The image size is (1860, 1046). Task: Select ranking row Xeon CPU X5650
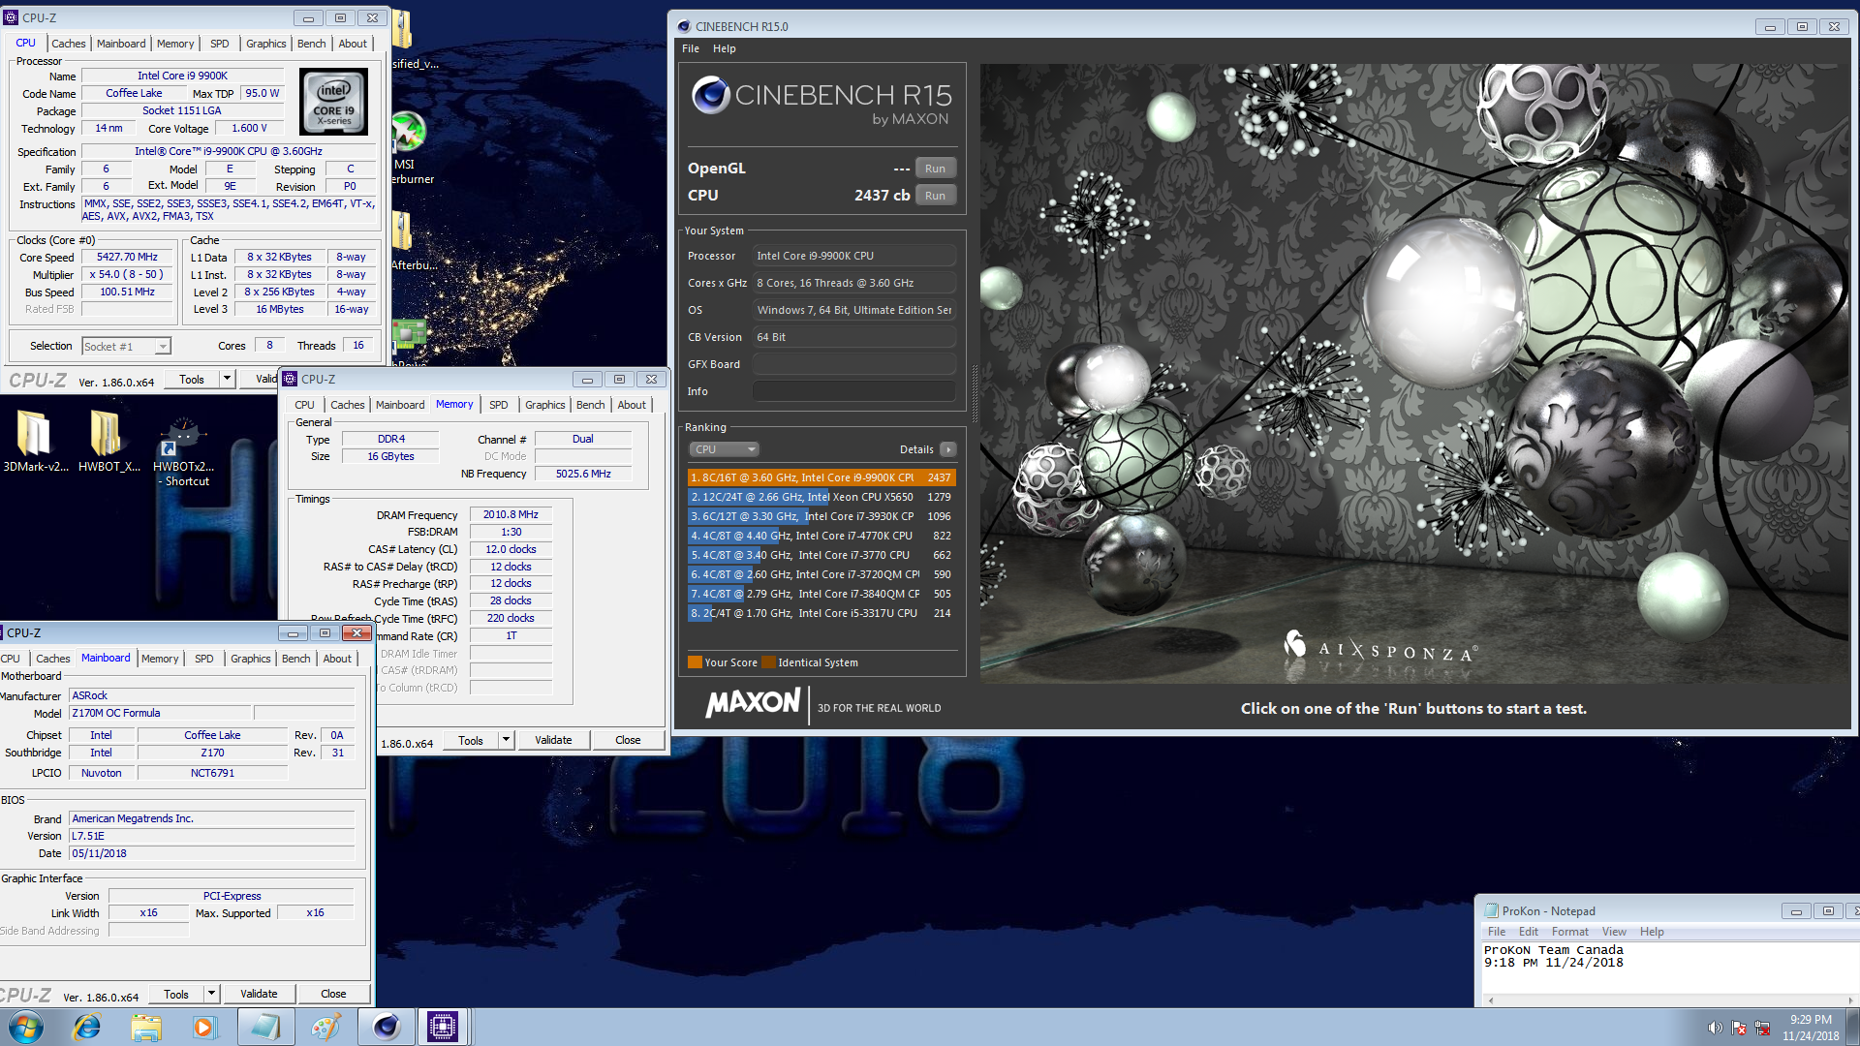click(821, 497)
